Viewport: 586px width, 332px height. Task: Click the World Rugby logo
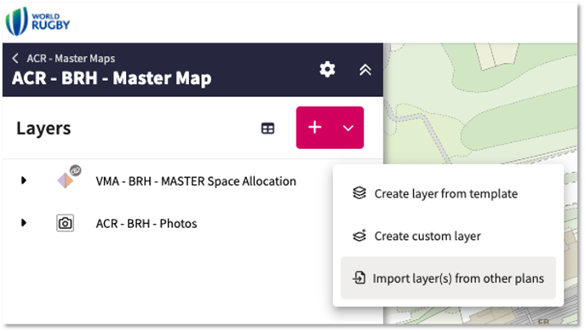click(37, 21)
